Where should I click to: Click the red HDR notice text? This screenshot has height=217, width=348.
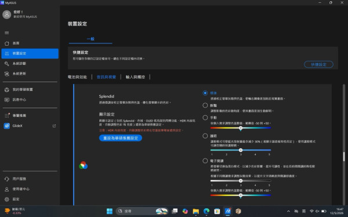pos(141,130)
